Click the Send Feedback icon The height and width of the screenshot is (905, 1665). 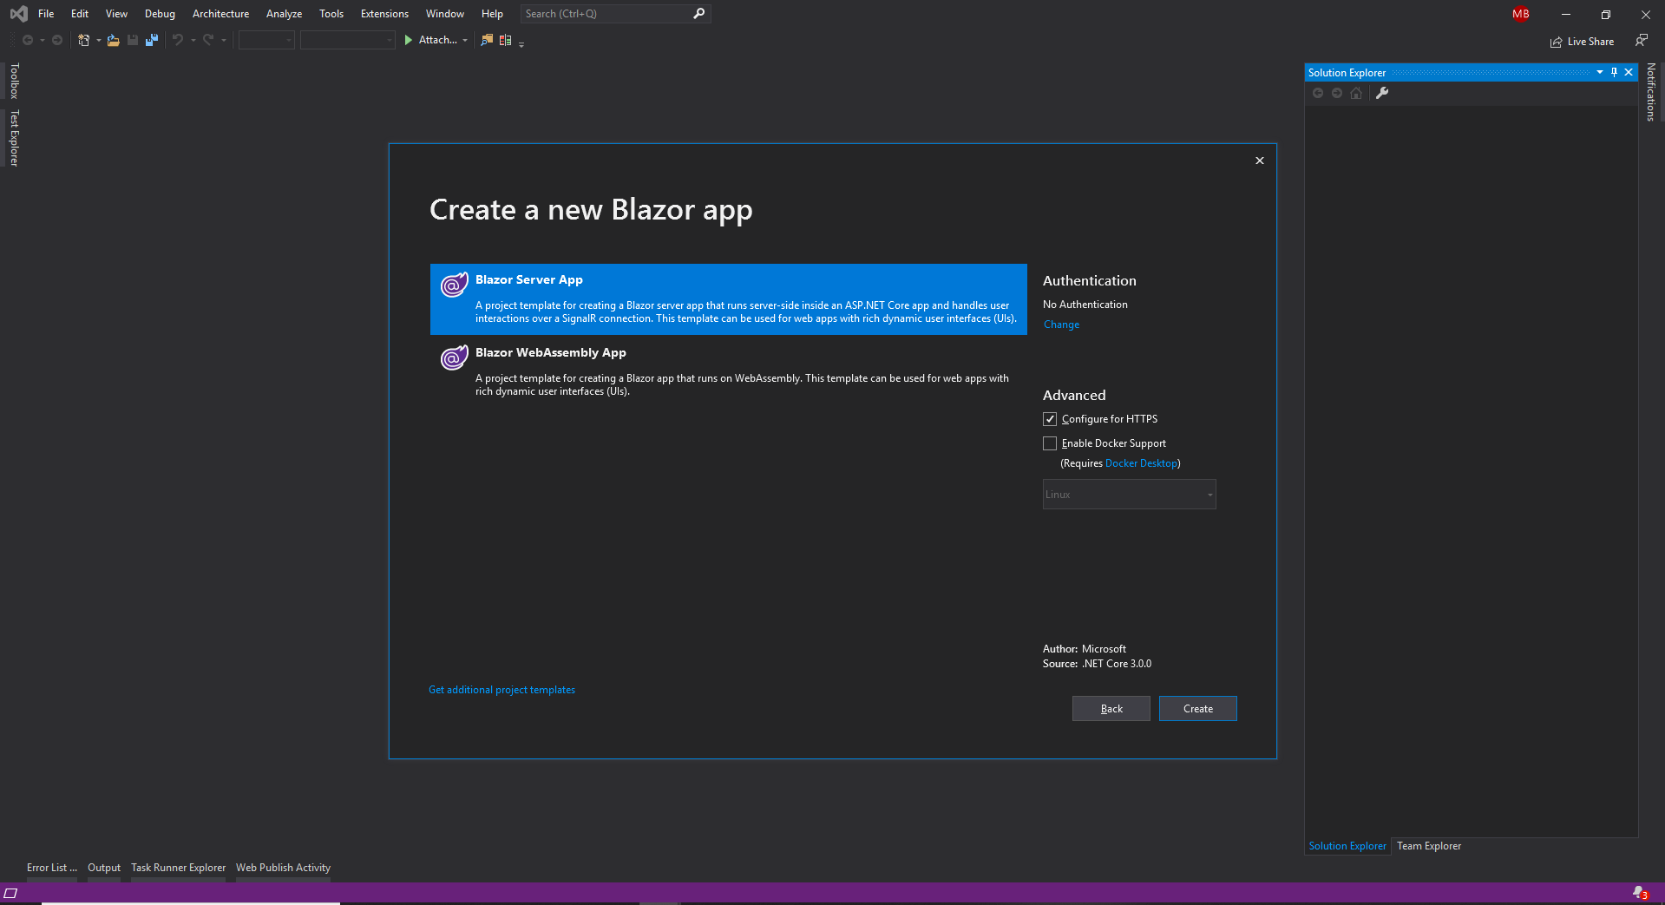click(1642, 41)
